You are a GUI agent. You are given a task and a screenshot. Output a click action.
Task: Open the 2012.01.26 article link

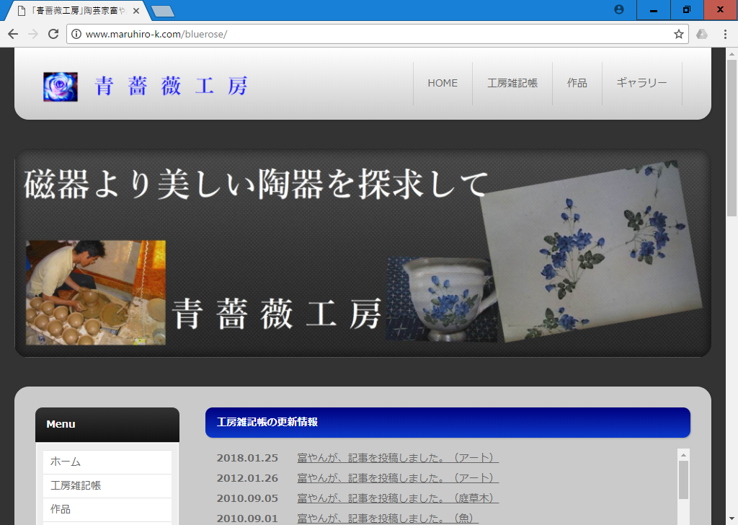click(398, 478)
